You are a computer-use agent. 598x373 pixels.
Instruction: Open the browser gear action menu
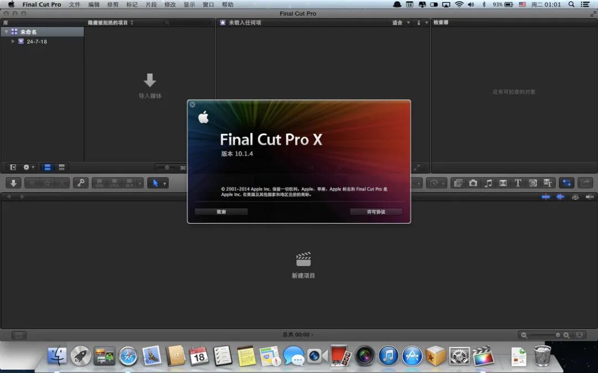click(29, 167)
